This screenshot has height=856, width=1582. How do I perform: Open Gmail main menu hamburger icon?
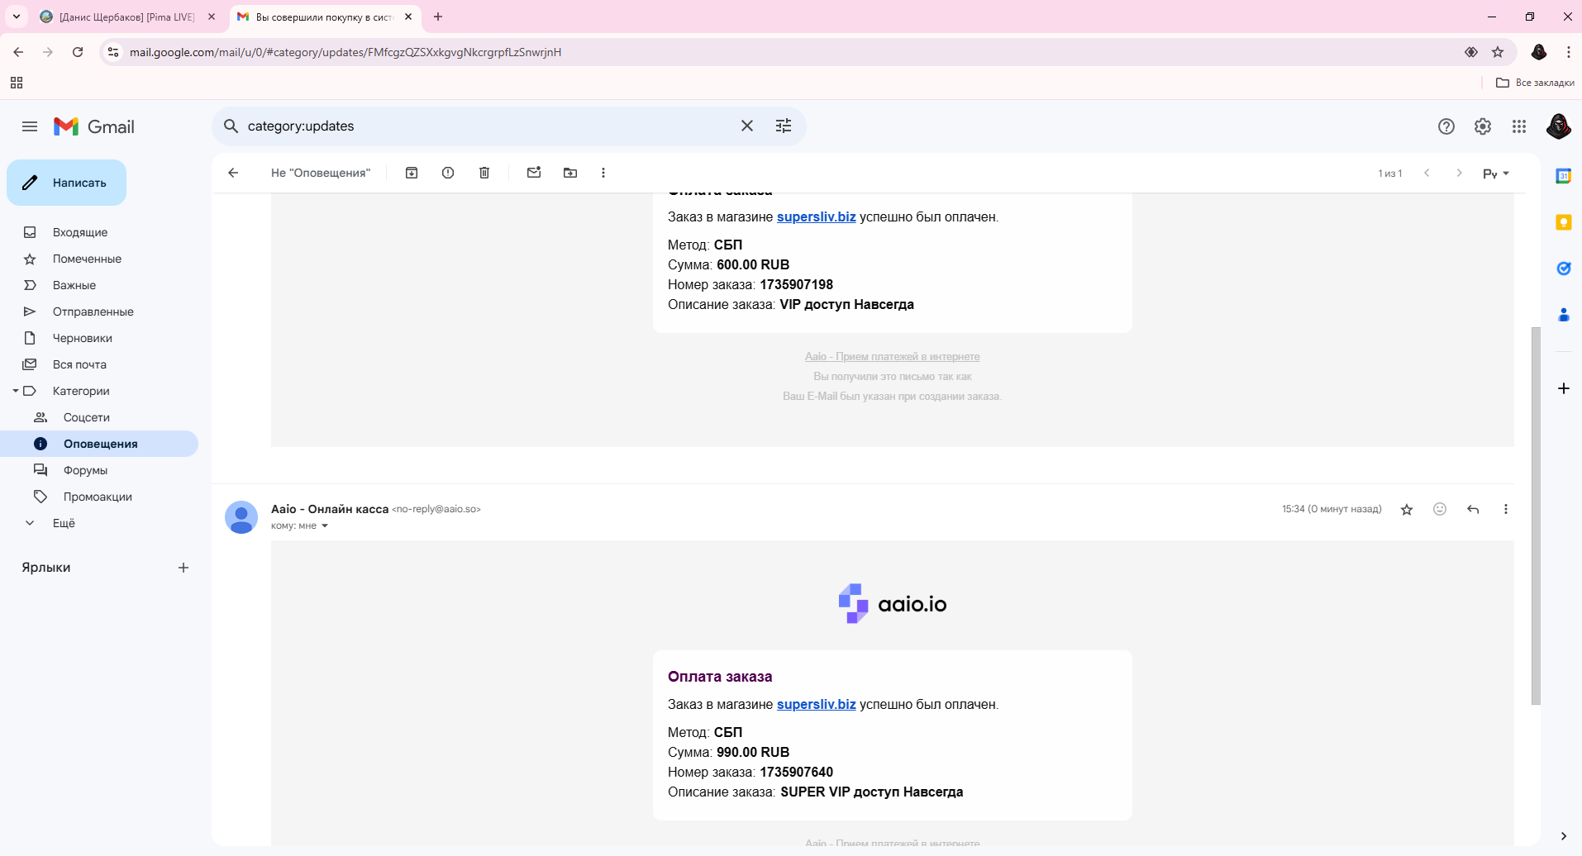tap(30, 126)
